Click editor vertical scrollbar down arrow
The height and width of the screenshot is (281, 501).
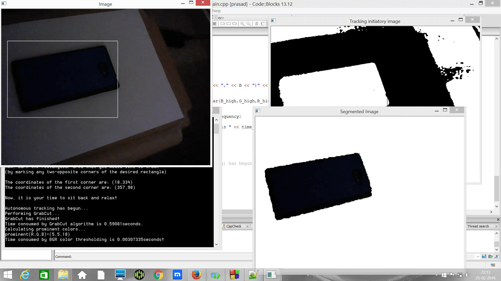(497, 206)
